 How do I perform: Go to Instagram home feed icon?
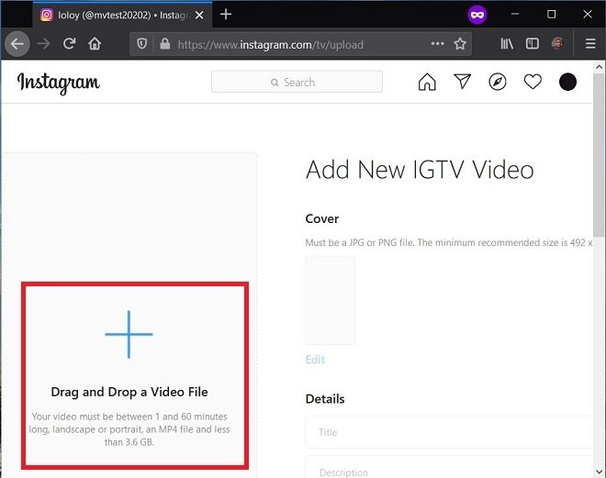[427, 82]
